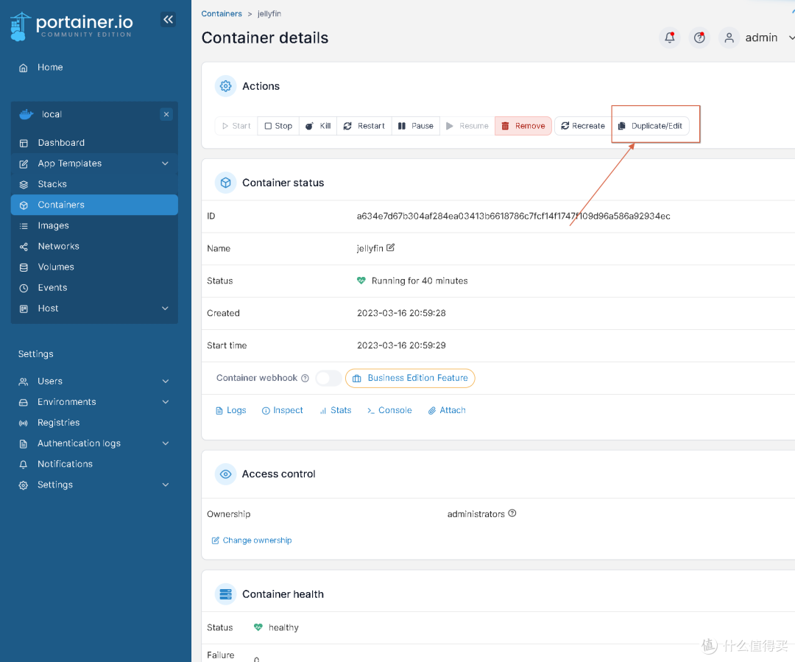Open the help question-mark icon in header
The height and width of the screenshot is (662, 795).
[x=699, y=38]
